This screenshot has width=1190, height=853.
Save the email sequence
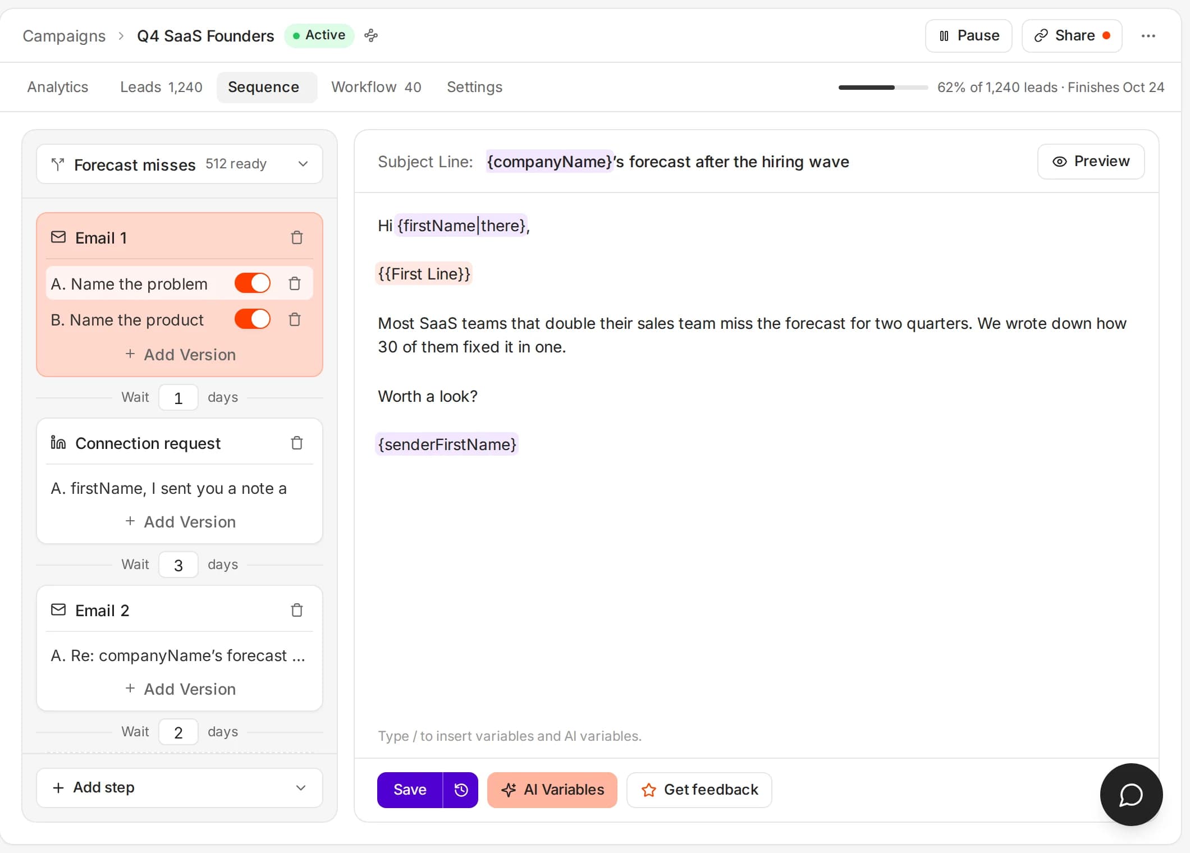(410, 790)
